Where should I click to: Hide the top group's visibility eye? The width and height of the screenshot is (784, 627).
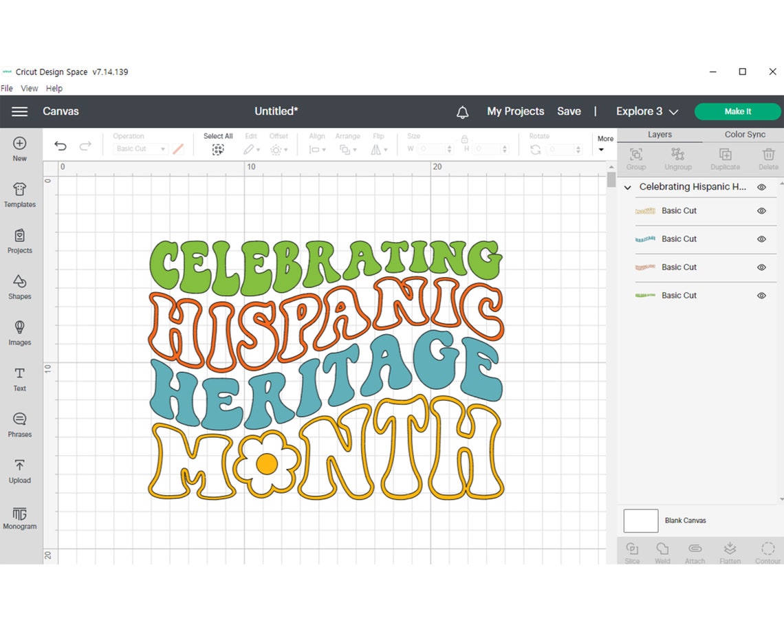pos(761,186)
